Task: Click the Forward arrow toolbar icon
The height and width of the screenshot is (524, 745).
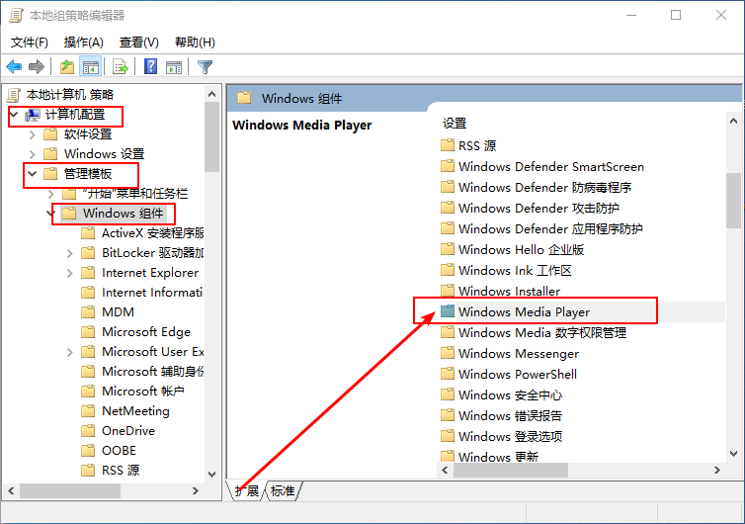Action: click(x=37, y=67)
